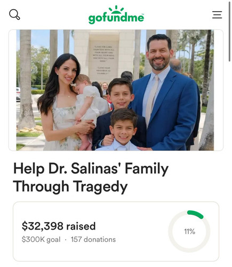Click the 11% progress ring
The image size is (232, 267).
[x=189, y=231]
